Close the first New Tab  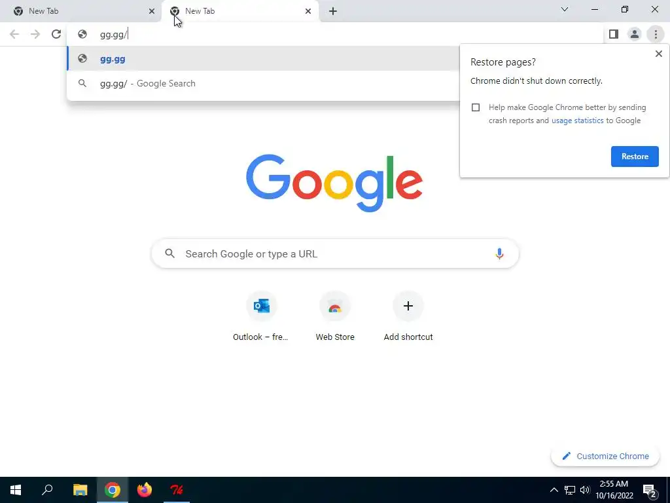(x=152, y=12)
